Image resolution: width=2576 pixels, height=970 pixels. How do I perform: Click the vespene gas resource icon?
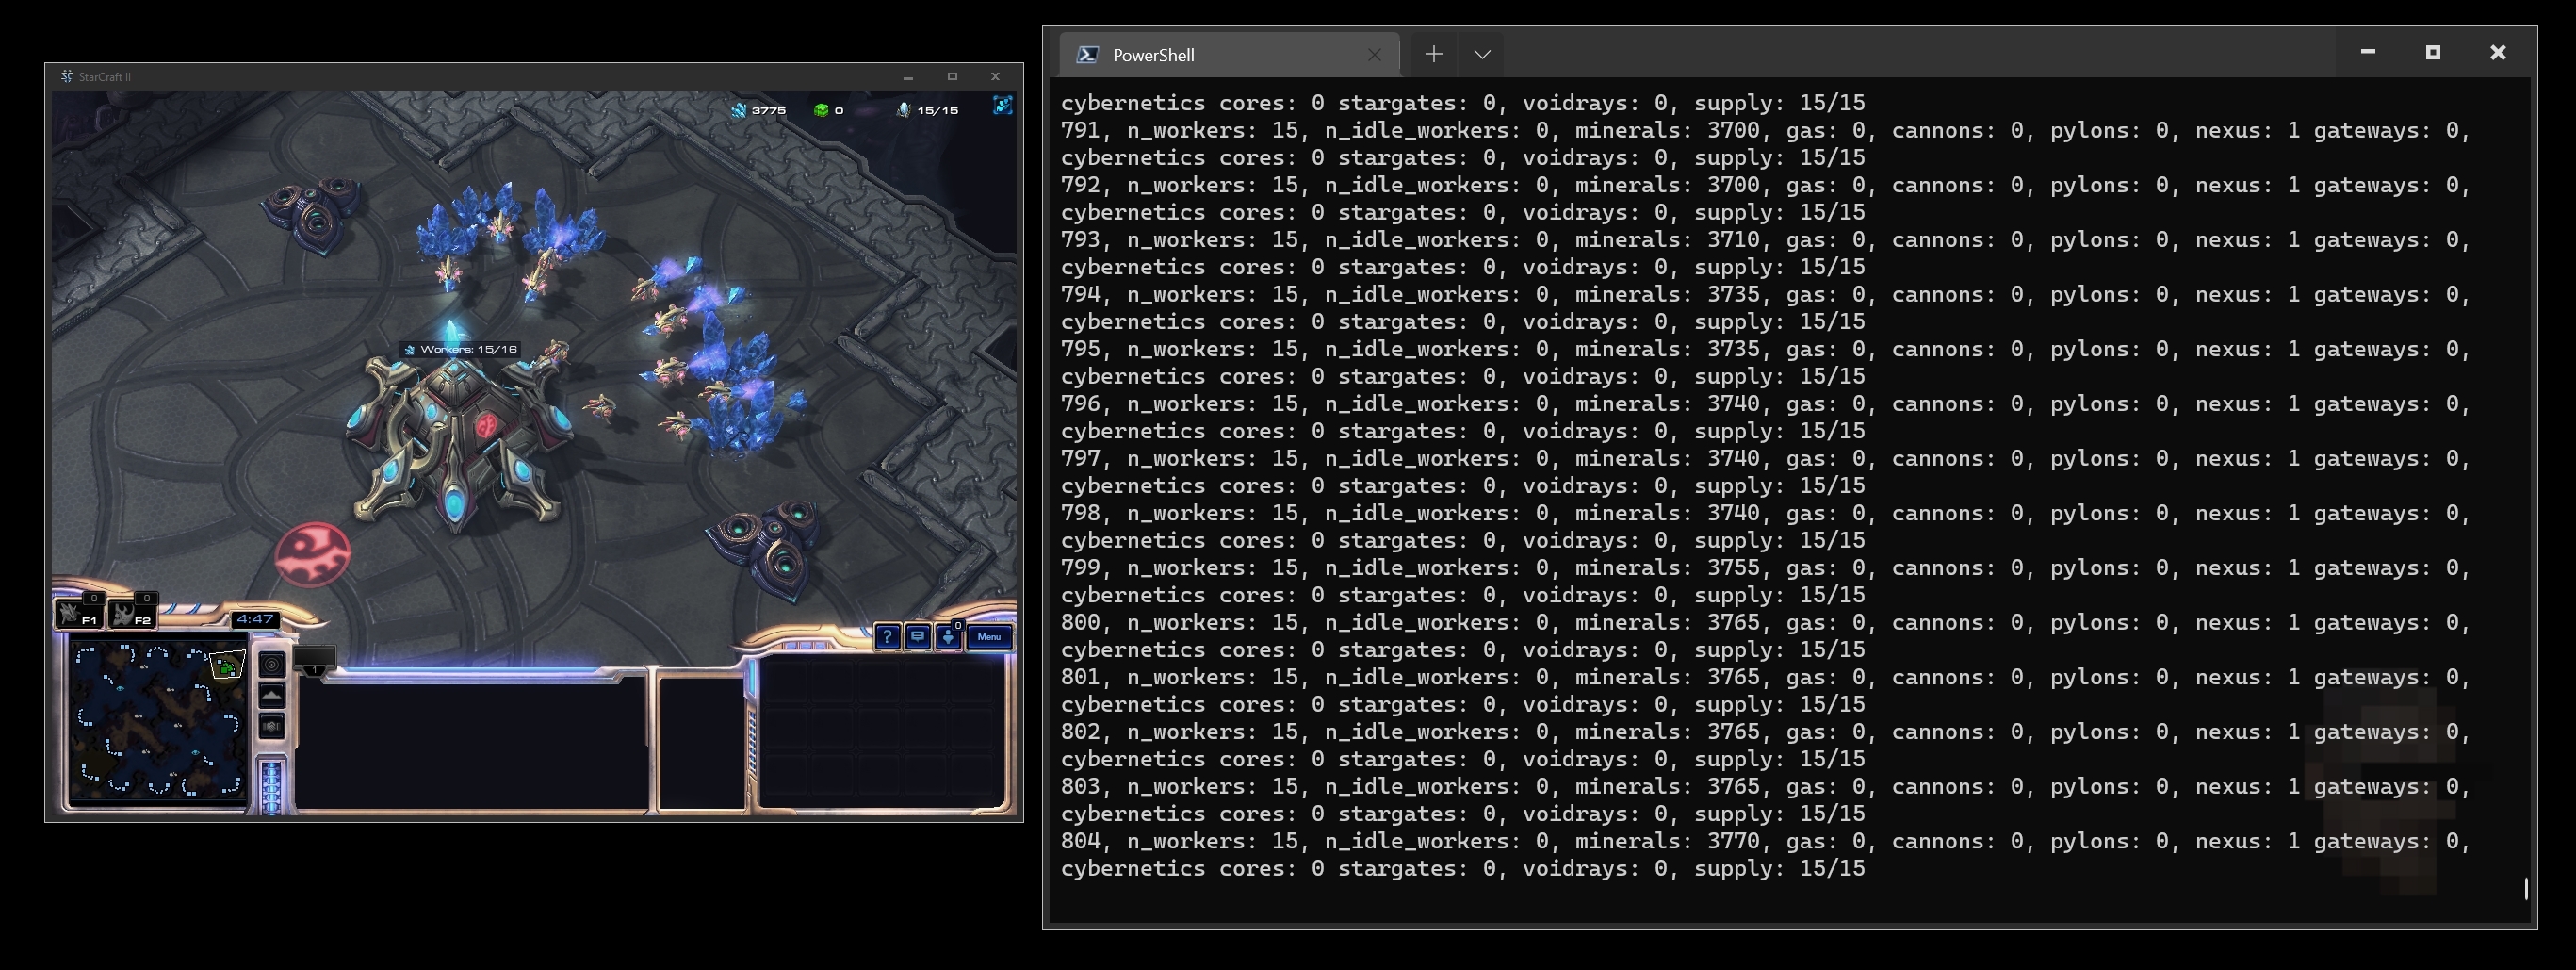pos(821,110)
